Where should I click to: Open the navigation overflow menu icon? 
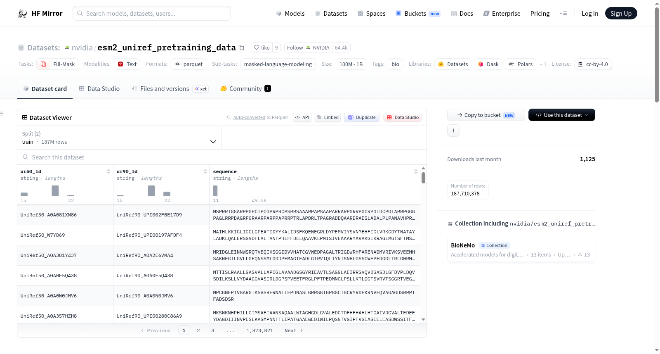point(563,14)
